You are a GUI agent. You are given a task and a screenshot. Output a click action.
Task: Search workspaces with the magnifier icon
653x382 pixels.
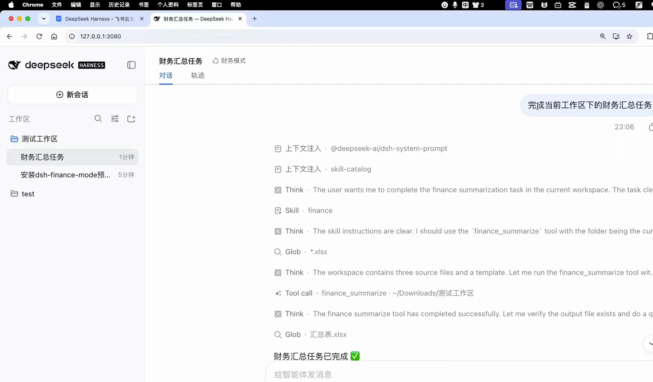pos(98,119)
